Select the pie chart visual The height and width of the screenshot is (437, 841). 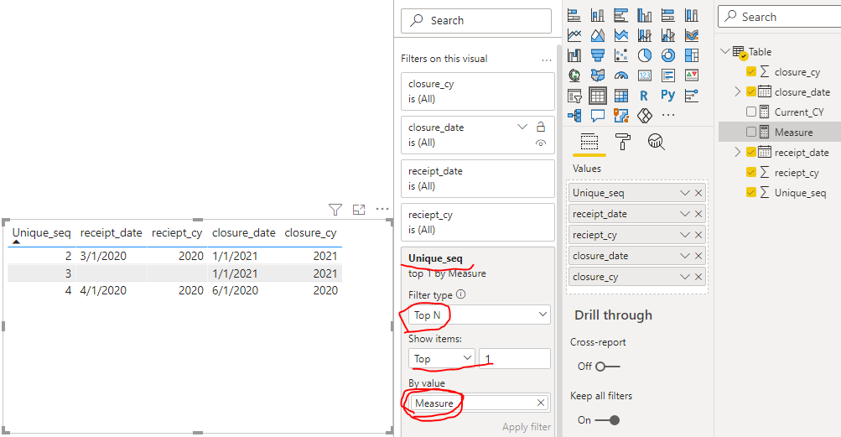point(645,55)
